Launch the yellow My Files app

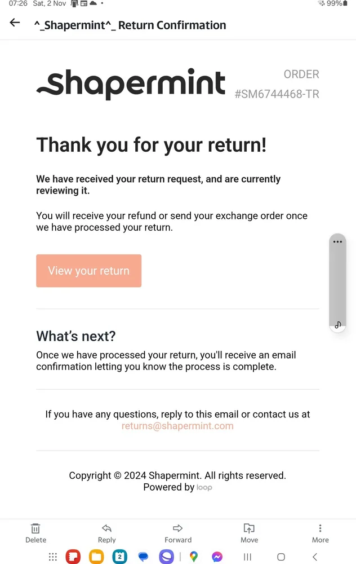point(96,557)
